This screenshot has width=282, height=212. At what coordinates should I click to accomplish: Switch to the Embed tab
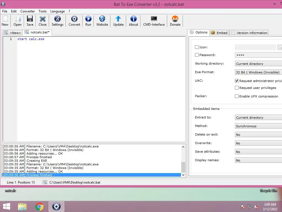(x=219, y=33)
